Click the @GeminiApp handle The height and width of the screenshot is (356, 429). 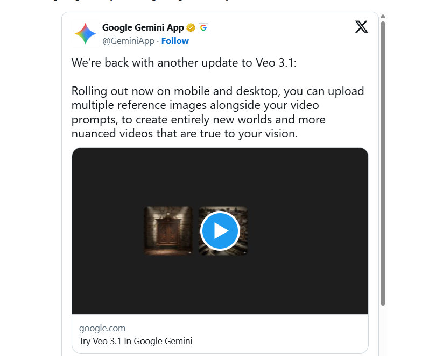click(128, 41)
